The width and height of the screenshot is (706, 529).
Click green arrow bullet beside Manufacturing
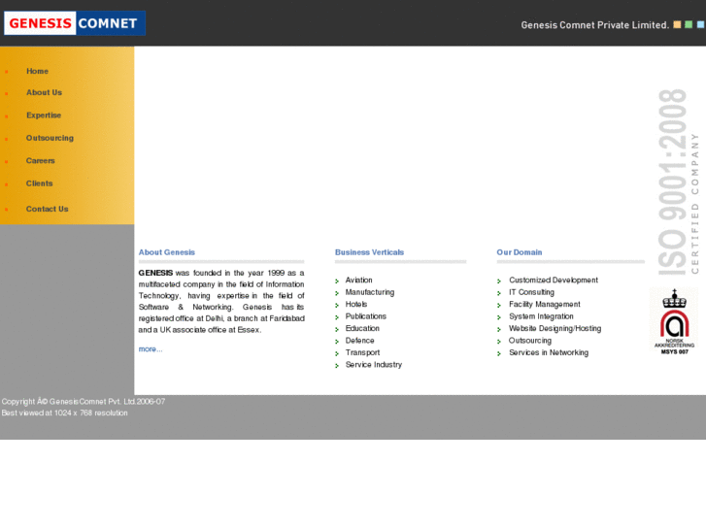pos(337,293)
